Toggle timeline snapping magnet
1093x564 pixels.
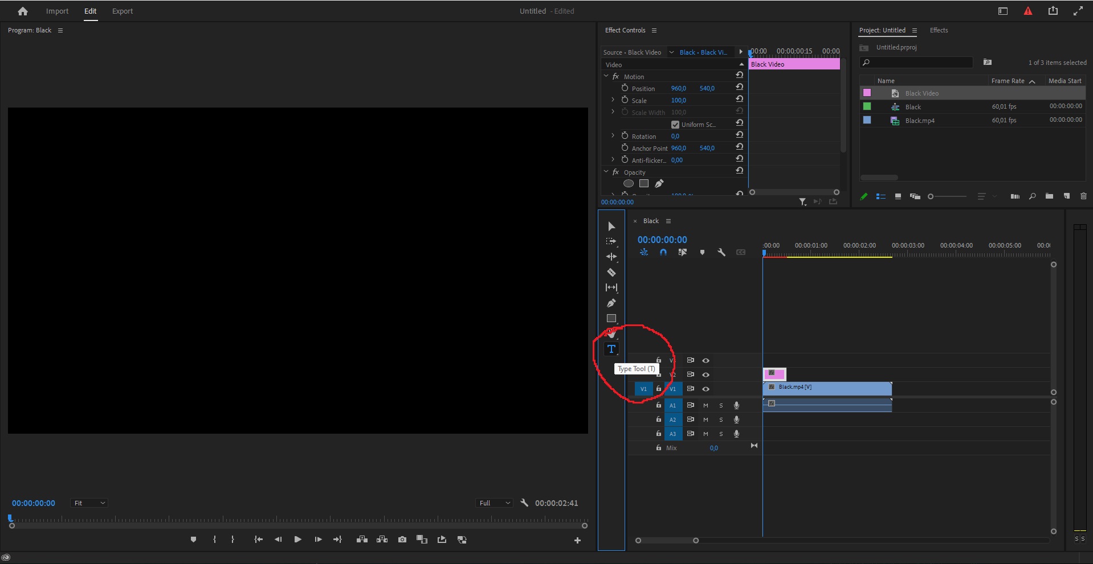pyautogui.click(x=663, y=252)
